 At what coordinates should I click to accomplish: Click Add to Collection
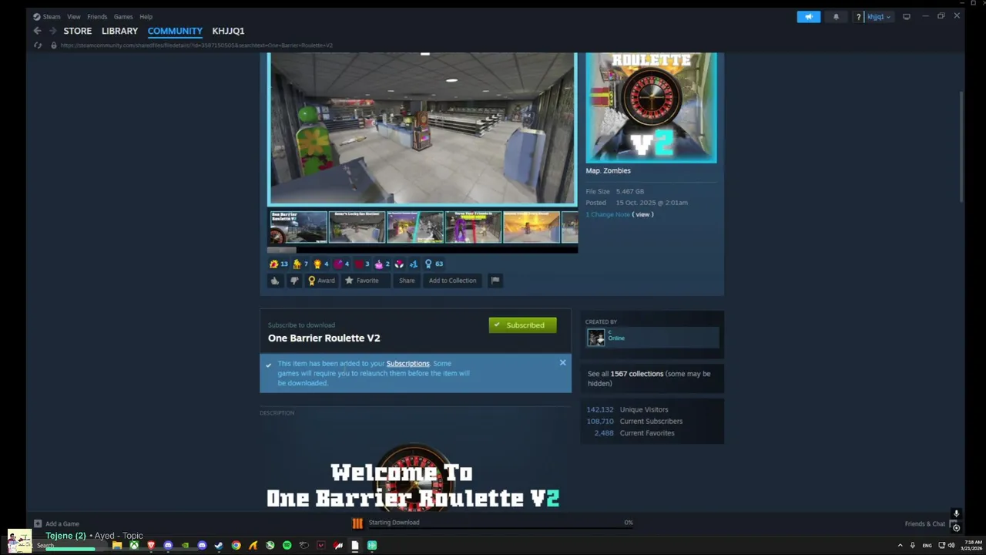[x=452, y=281]
